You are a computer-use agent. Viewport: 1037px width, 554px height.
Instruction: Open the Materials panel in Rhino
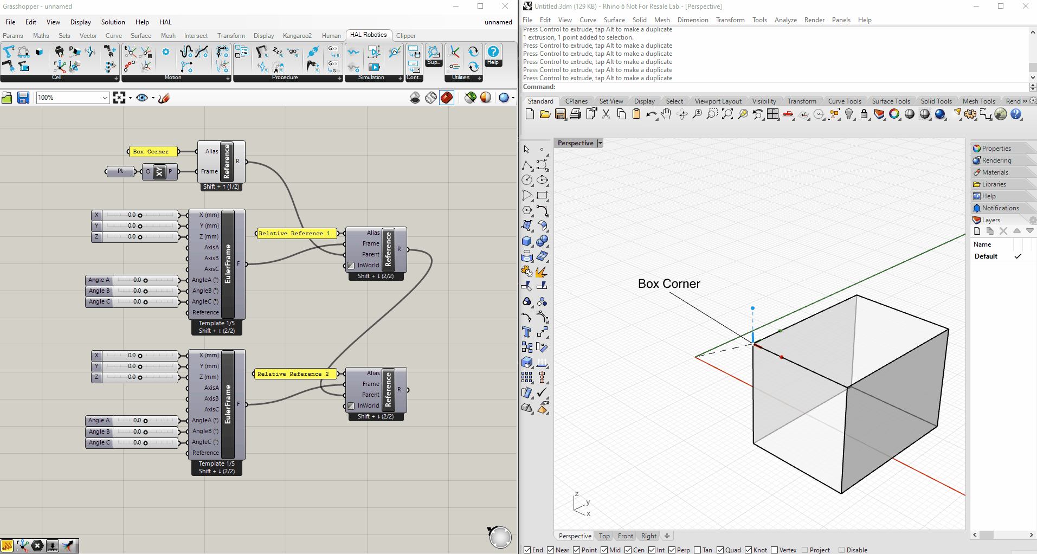995,172
